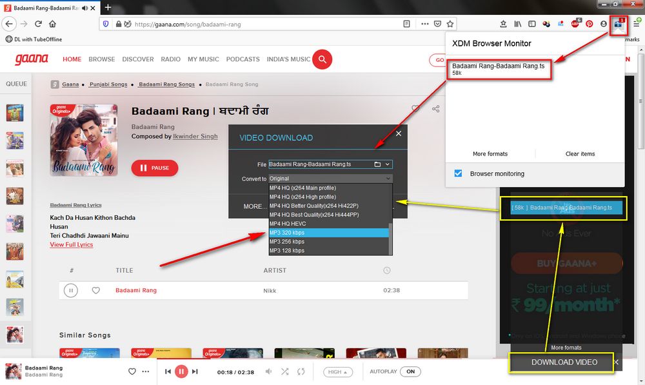Select MP3 128 kbps format
The height and width of the screenshot is (385, 645).
tap(329, 250)
